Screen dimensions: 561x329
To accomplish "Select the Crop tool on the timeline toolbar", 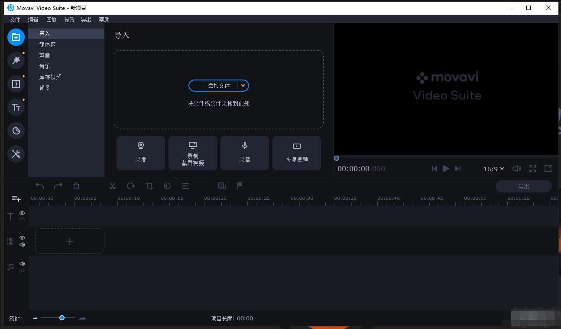I will pyautogui.click(x=149, y=185).
